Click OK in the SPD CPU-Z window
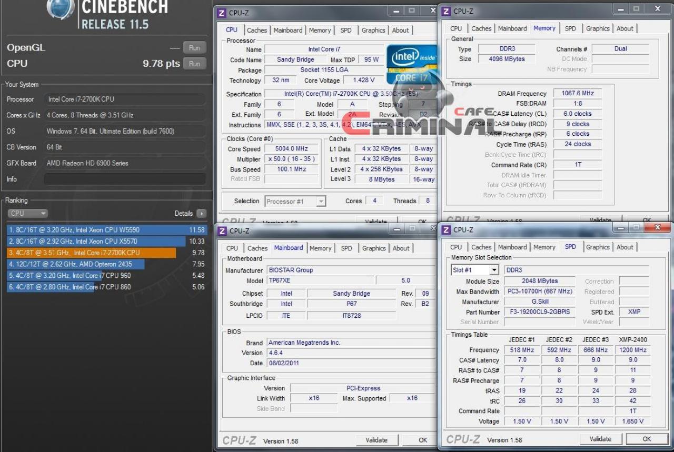This screenshot has width=674, height=452. point(647,439)
